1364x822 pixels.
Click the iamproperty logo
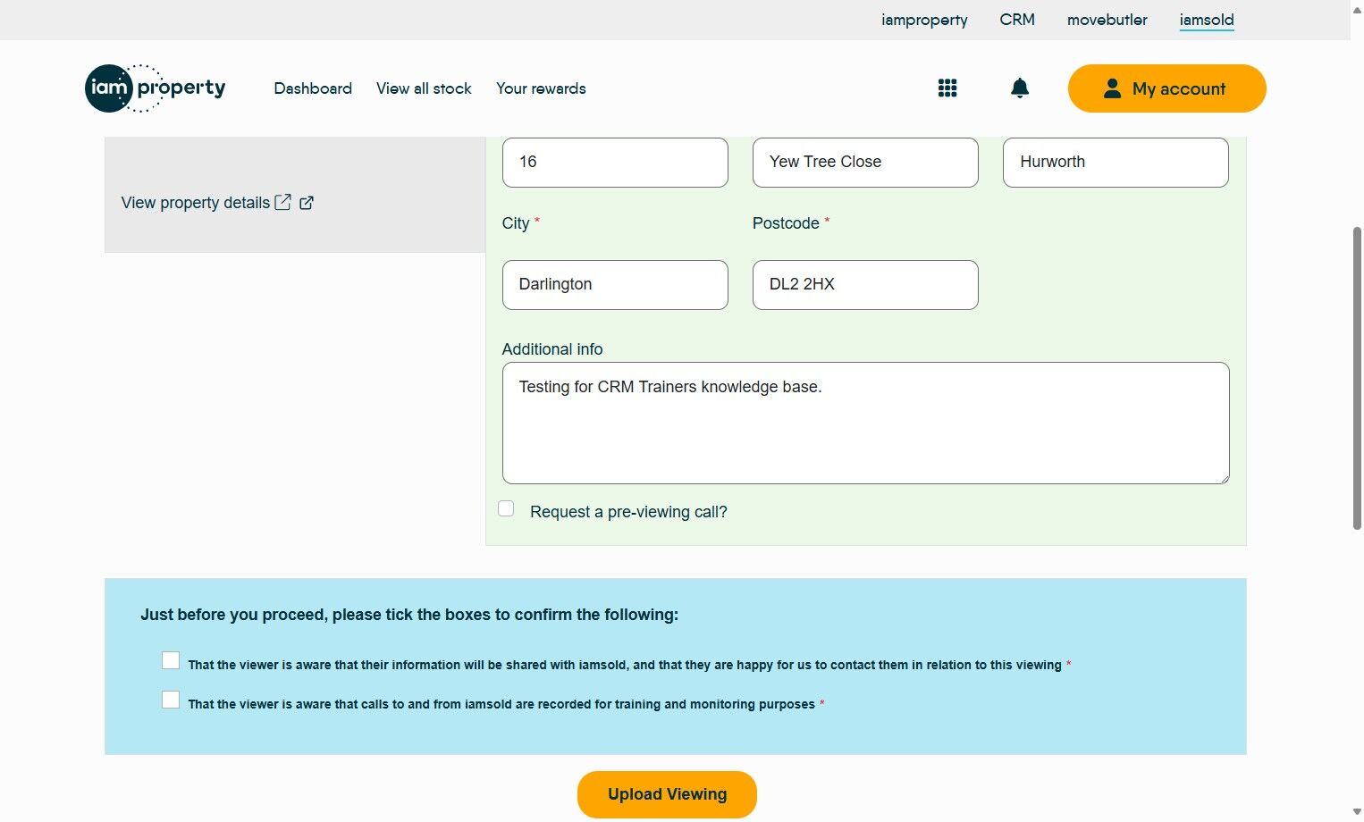pos(155,88)
